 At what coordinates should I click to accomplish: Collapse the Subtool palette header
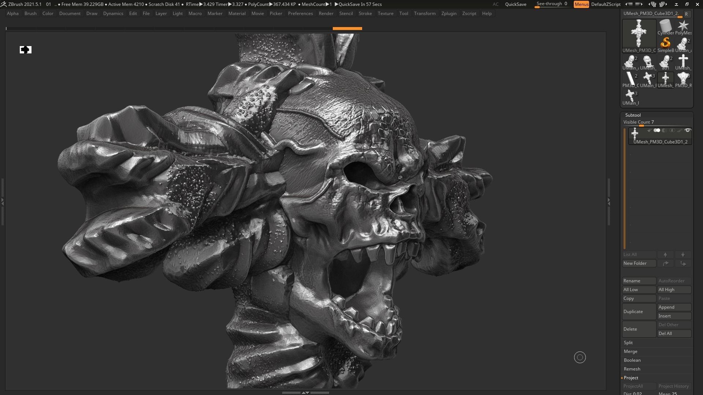(x=633, y=115)
